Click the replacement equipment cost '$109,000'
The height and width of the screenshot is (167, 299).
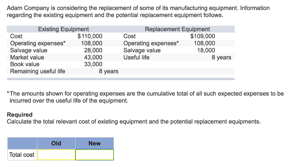coord(203,36)
